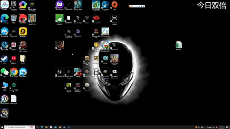Open the Sogou input method toolbar
The height and width of the screenshot is (129, 230).
coord(137,6)
